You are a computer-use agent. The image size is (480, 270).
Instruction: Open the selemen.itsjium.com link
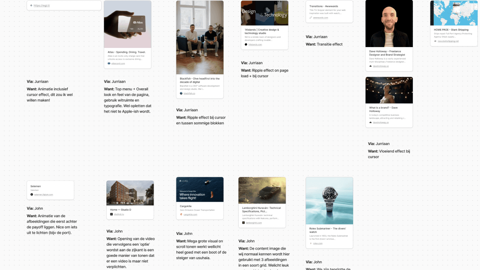pos(44,195)
